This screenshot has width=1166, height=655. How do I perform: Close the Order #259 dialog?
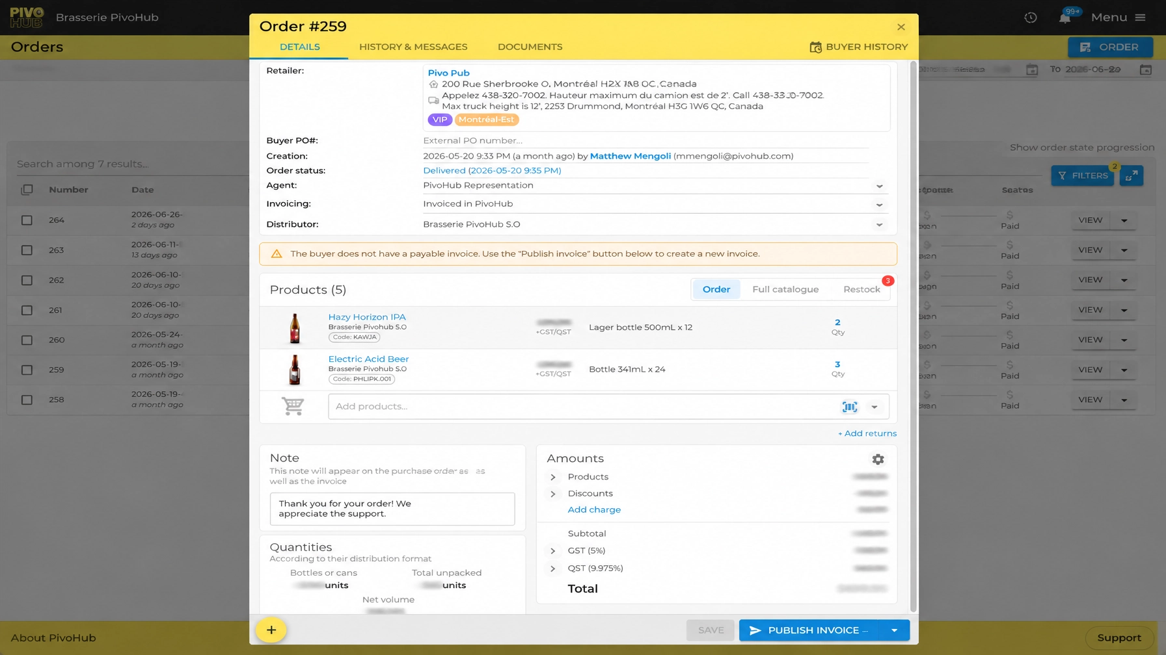[901, 27]
